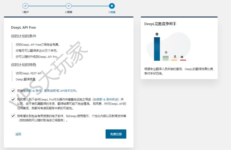
Task: Click the 返回 back link
Action: point(18,134)
